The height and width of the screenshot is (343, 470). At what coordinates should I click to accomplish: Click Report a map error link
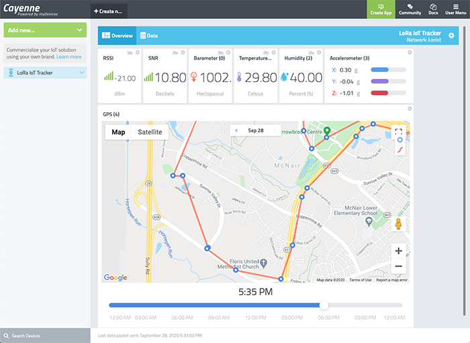tap(391, 280)
